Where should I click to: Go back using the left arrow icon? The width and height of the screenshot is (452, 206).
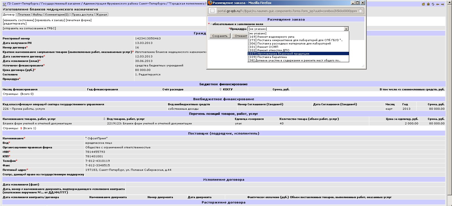pos(438,4)
